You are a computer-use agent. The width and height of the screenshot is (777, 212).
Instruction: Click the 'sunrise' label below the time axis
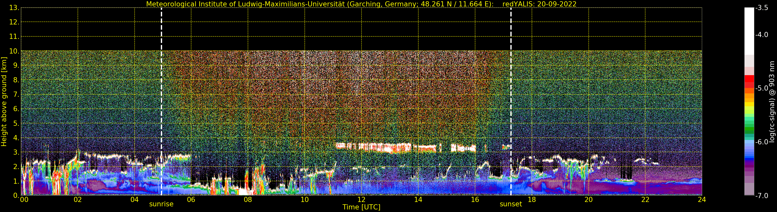pos(161,204)
